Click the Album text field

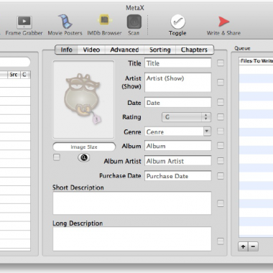[178, 146]
